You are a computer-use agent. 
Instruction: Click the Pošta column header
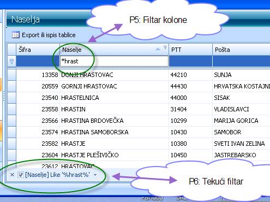tap(241, 50)
